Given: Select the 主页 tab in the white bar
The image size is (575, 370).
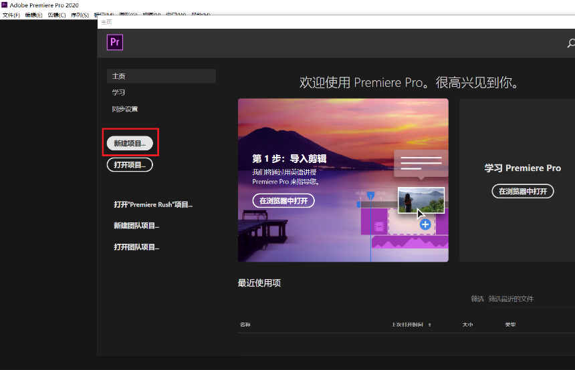Looking at the screenshot, I should pos(106,22).
